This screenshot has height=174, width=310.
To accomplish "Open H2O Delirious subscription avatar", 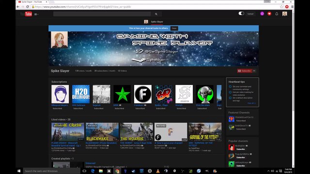I will tap(81, 94).
